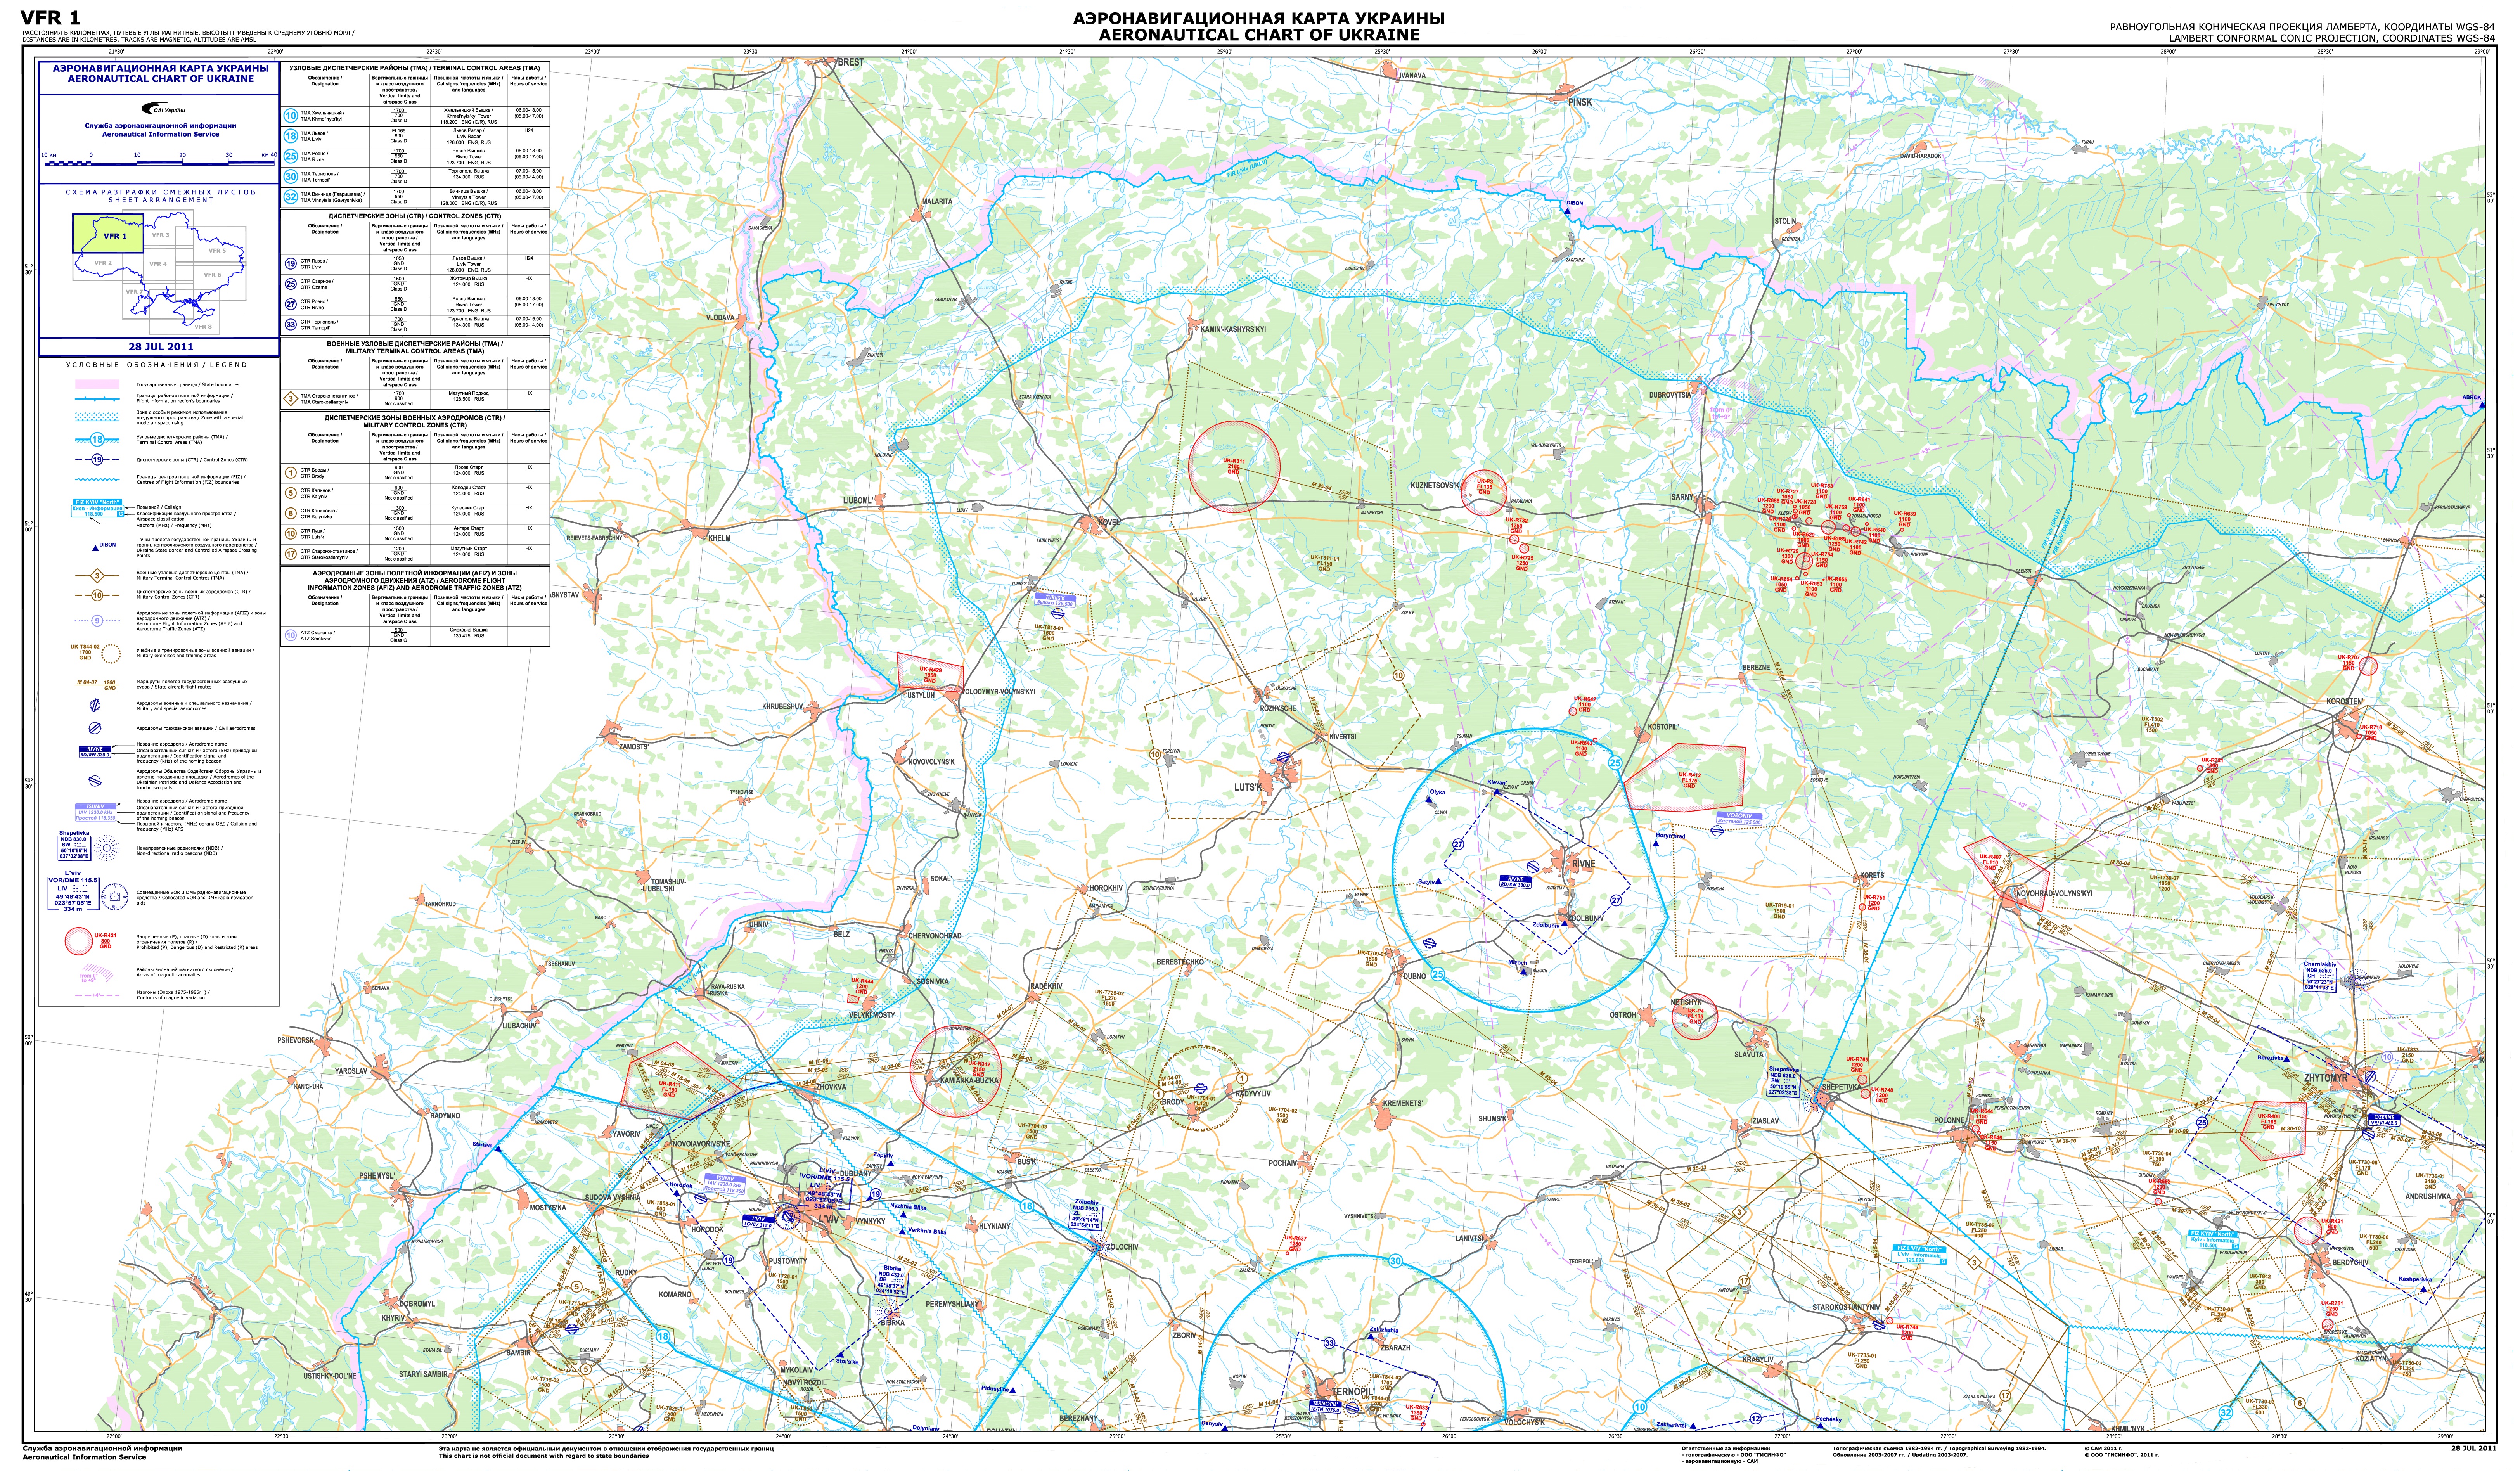Click the highlighted VFR 1 sheet thumbnail
Viewport: 2520px width, 1478px height.
107,233
